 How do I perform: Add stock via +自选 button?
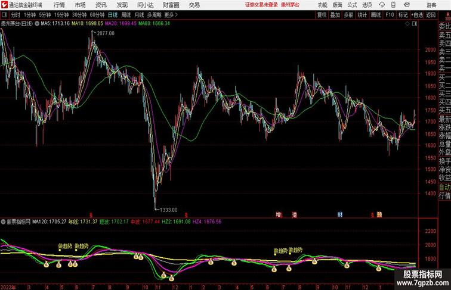pos(417,15)
